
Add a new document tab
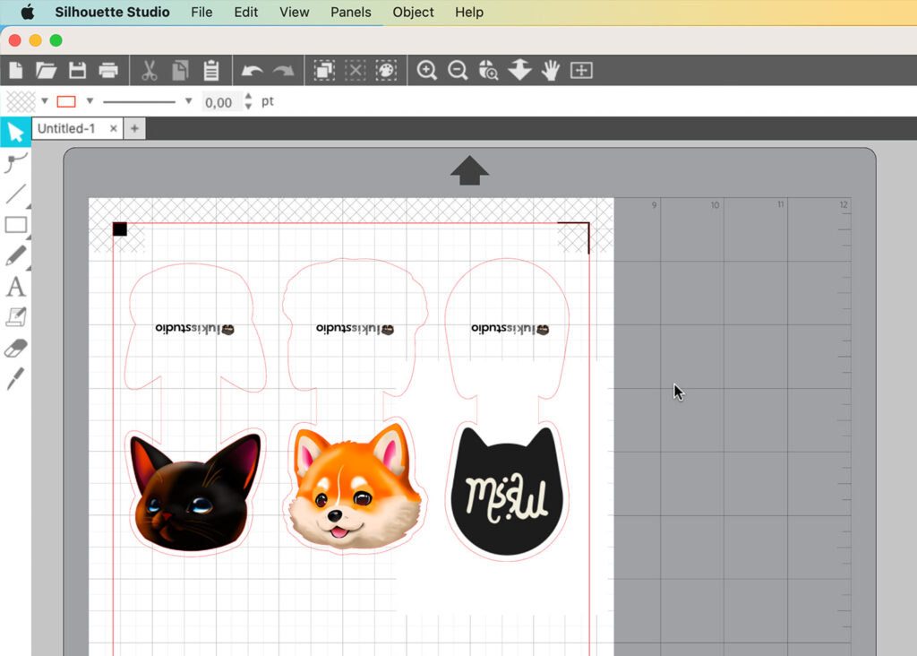[x=134, y=129]
